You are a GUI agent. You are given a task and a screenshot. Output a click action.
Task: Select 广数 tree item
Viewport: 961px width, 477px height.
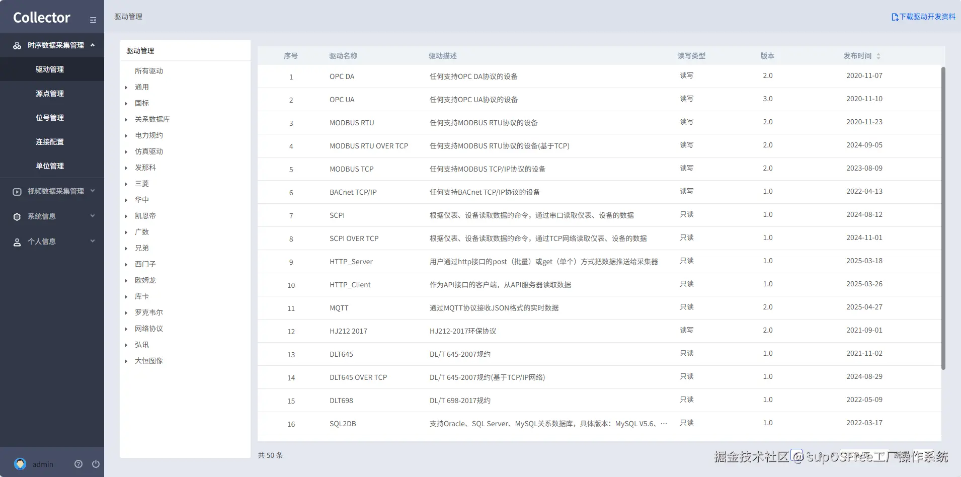click(142, 232)
